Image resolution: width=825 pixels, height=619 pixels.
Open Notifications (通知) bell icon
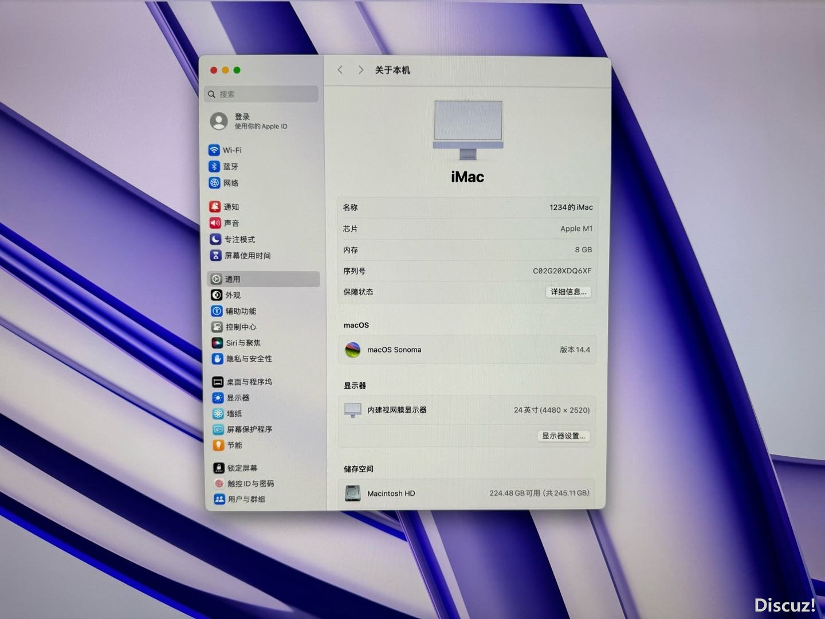click(x=215, y=206)
